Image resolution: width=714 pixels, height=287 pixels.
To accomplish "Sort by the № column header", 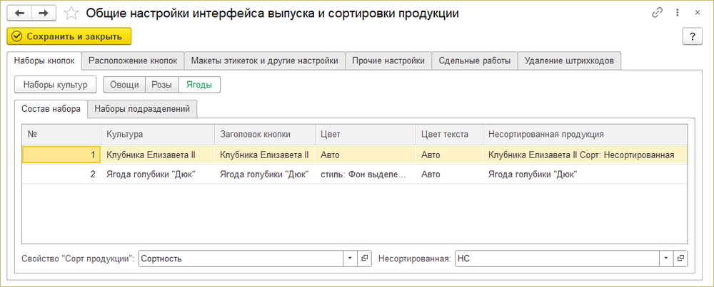I will tap(61, 135).
